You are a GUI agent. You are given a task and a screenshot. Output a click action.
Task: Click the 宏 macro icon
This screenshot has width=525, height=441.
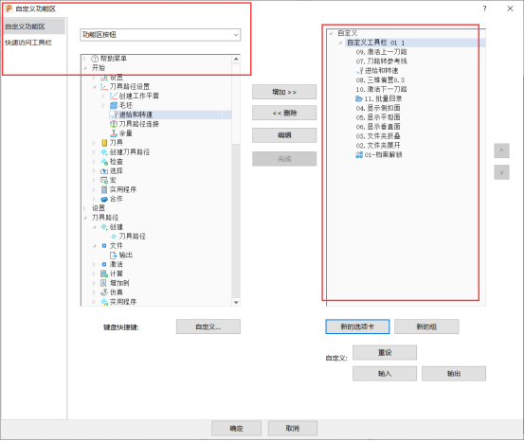coord(104,180)
